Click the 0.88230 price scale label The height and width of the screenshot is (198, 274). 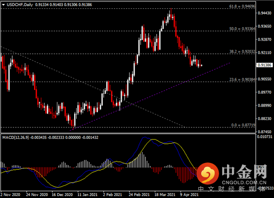point(265,119)
